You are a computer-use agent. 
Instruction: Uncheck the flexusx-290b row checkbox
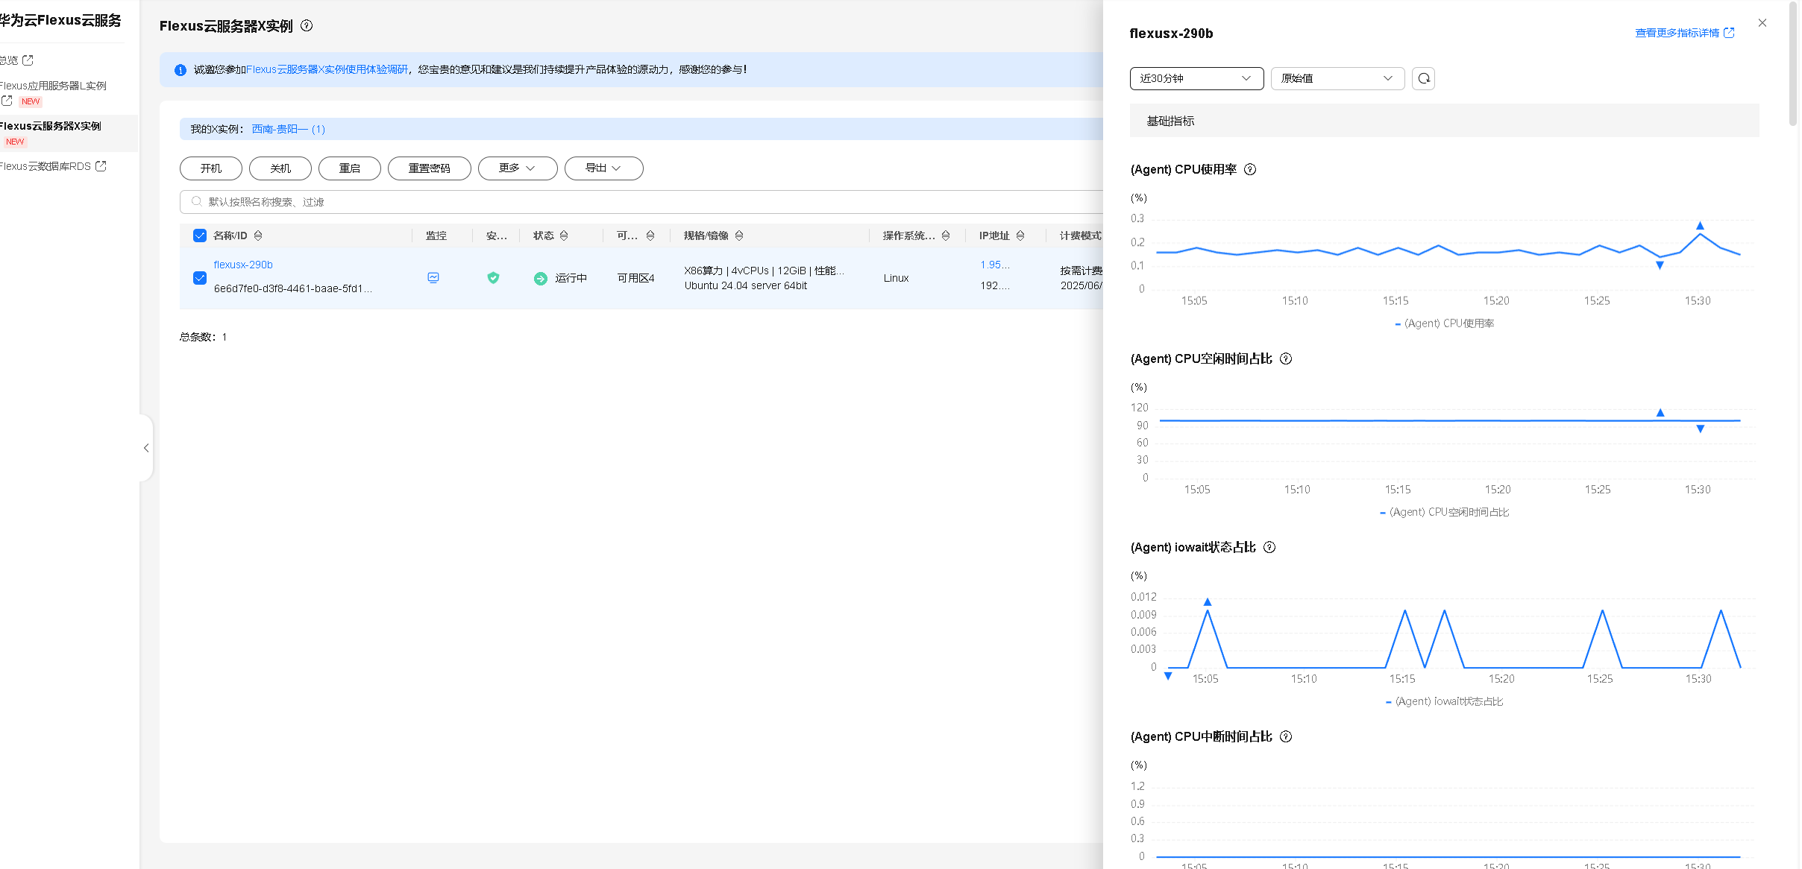pos(200,278)
